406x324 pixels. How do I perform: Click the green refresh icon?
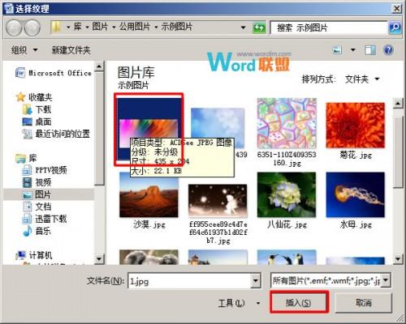(x=259, y=28)
